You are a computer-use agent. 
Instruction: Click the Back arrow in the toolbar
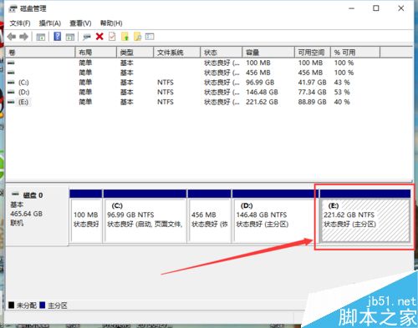pos(12,37)
